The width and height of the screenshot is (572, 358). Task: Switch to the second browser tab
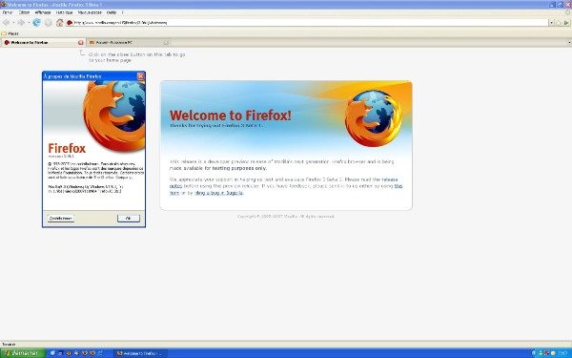pos(129,43)
